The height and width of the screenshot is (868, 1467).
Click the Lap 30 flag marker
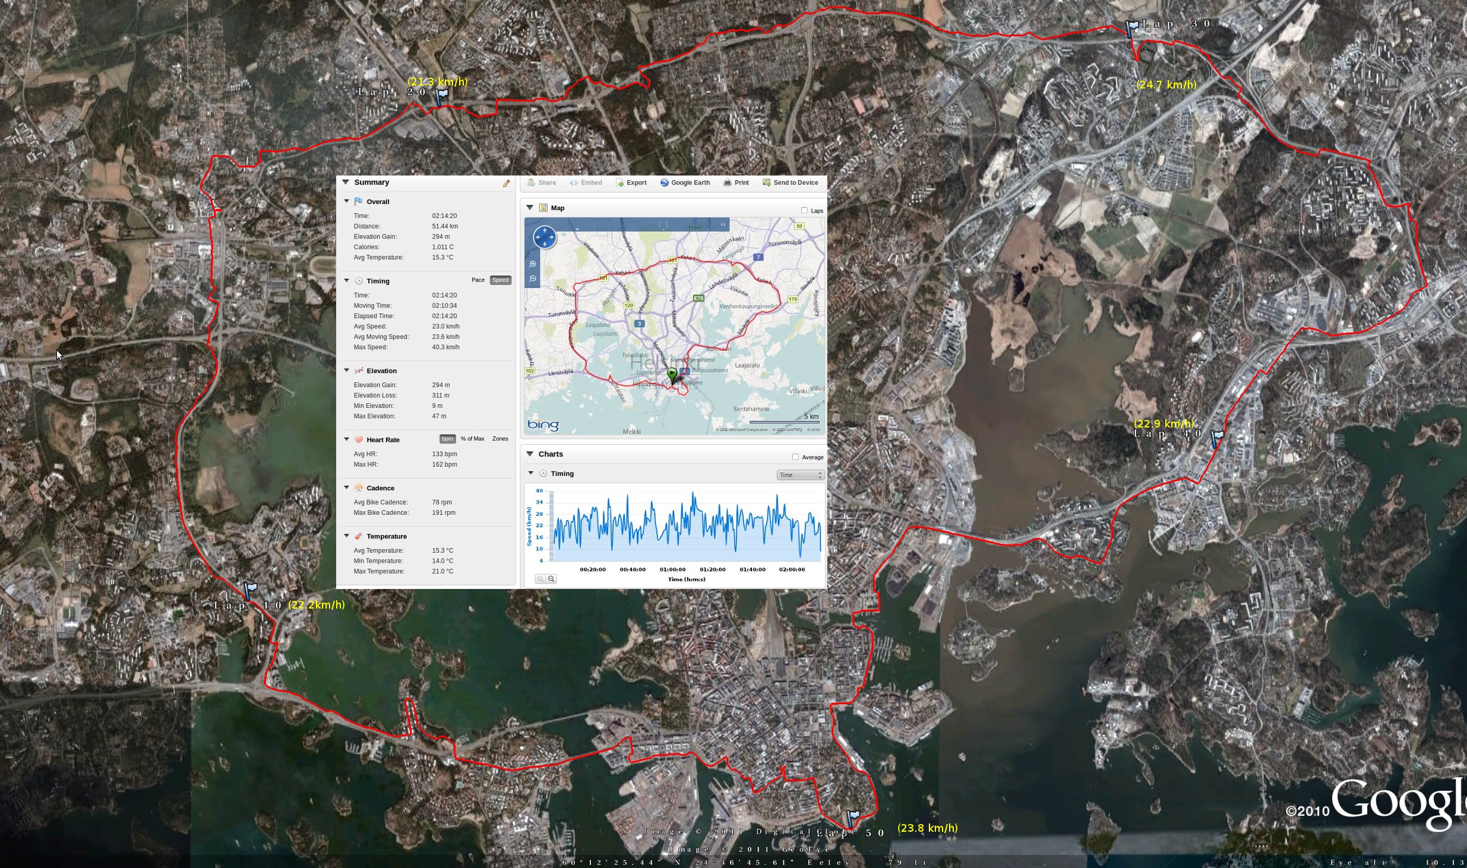click(1131, 29)
